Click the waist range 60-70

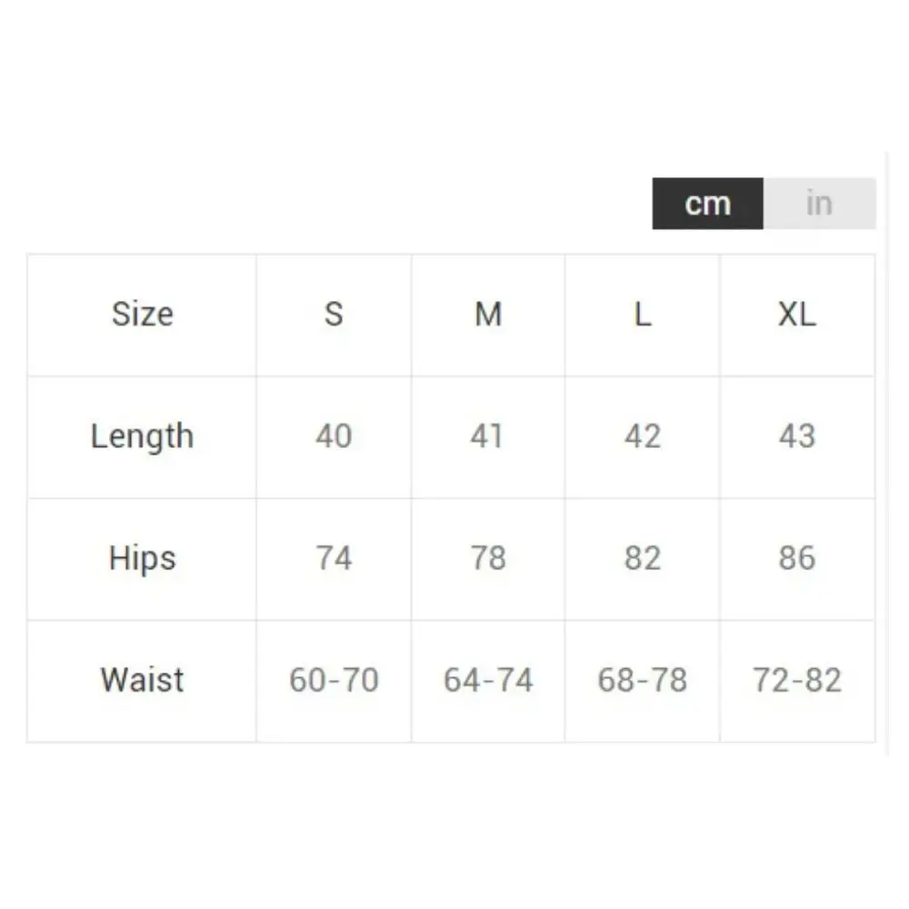[334, 680]
